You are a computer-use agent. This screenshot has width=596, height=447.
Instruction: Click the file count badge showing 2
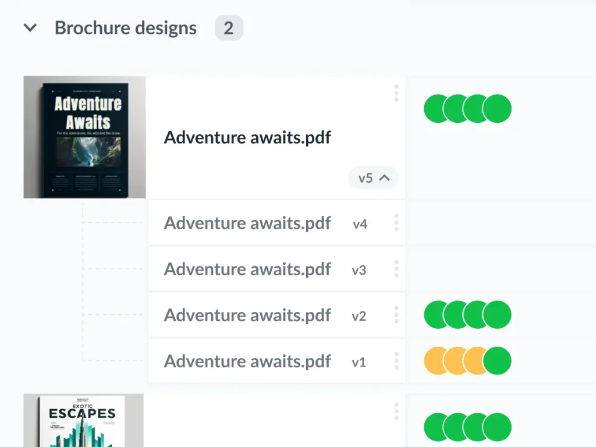click(229, 27)
